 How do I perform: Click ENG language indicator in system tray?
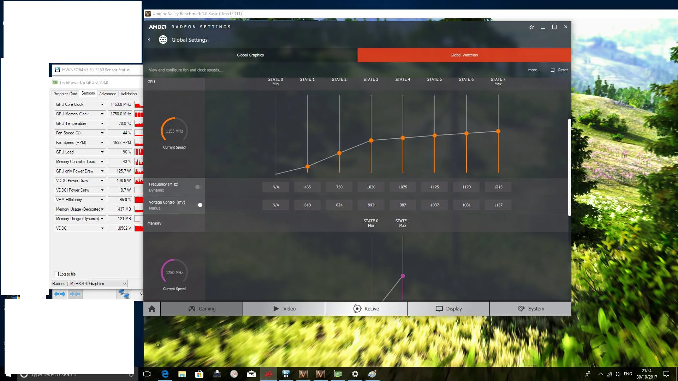point(628,374)
